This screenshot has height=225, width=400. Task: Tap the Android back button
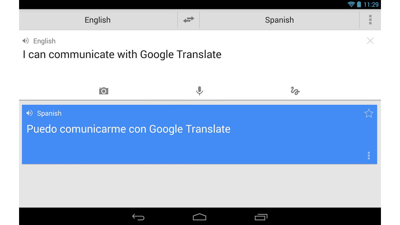[138, 217]
